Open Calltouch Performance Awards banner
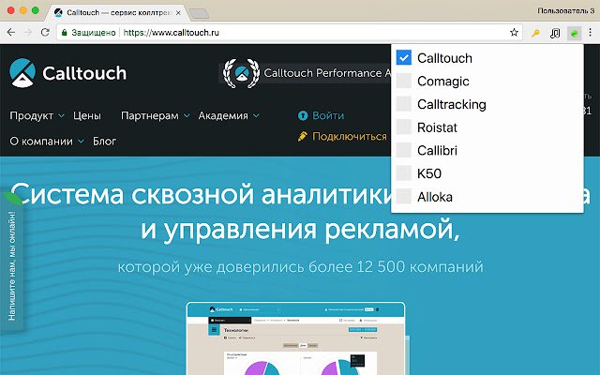Screen dimensions: 600x375 tap(307, 73)
